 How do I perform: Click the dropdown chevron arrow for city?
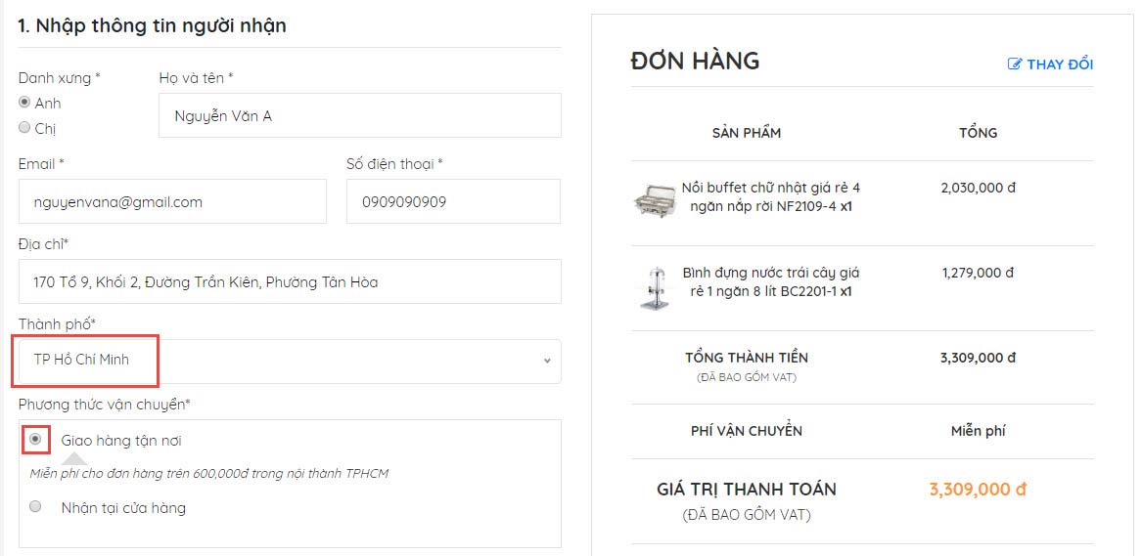[547, 361]
